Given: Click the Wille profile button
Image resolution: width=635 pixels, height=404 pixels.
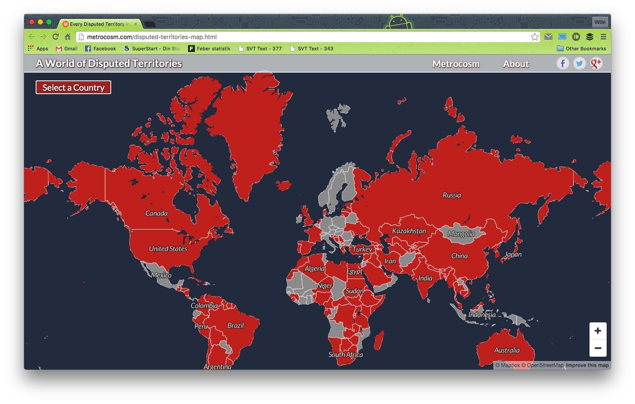Looking at the screenshot, I should click(x=600, y=22).
